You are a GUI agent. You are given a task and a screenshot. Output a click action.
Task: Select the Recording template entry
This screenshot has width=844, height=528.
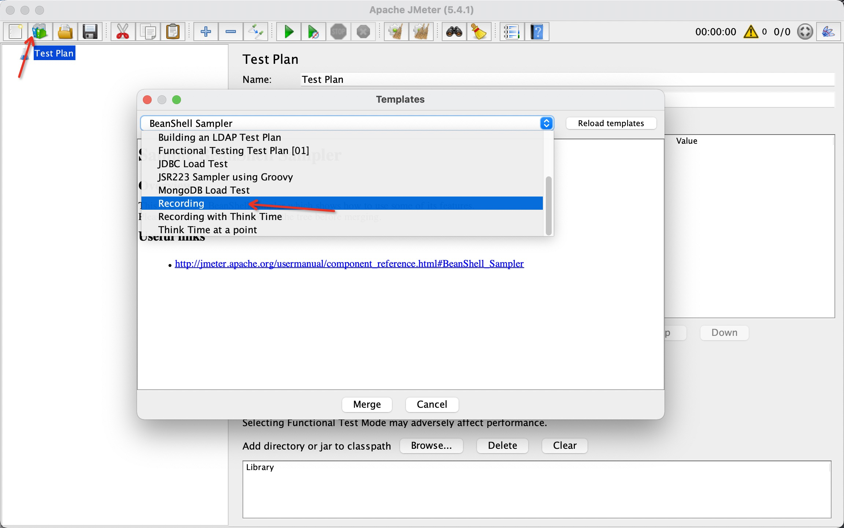click(x=342, y=203)
